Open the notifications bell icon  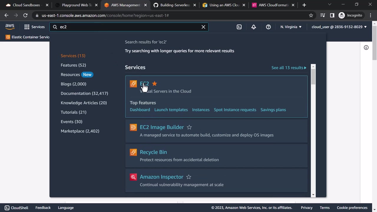pyautogui.click(x=254, y=27)
